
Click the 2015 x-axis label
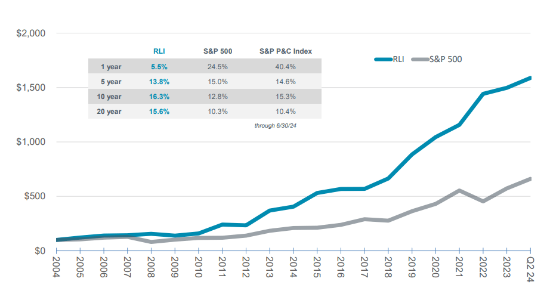pos(316,265)
